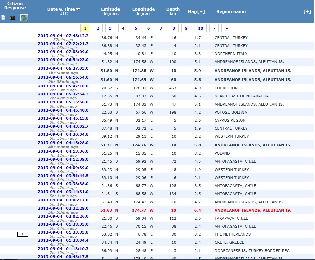Click the map icon under Citizen Response
The height and width of the screenshot is (260, 315).
click(x=24, y=18)
